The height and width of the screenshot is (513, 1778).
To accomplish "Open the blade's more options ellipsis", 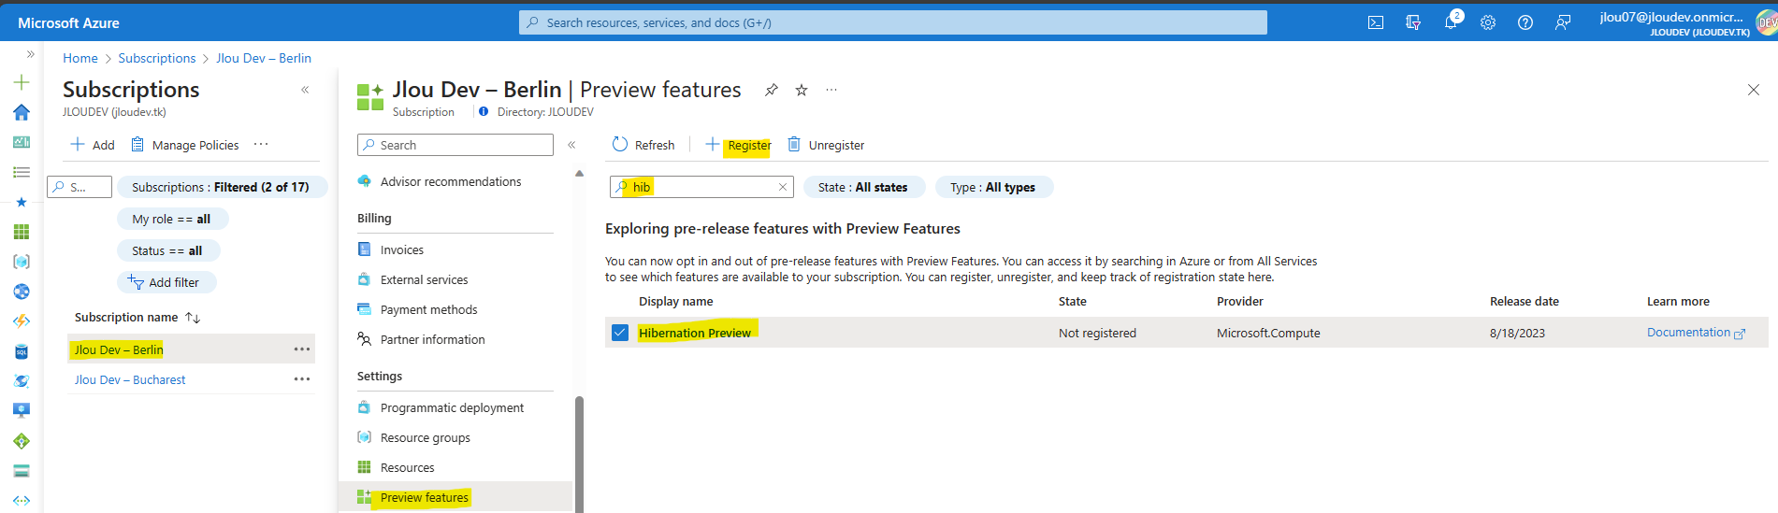I will pos(831,90).
